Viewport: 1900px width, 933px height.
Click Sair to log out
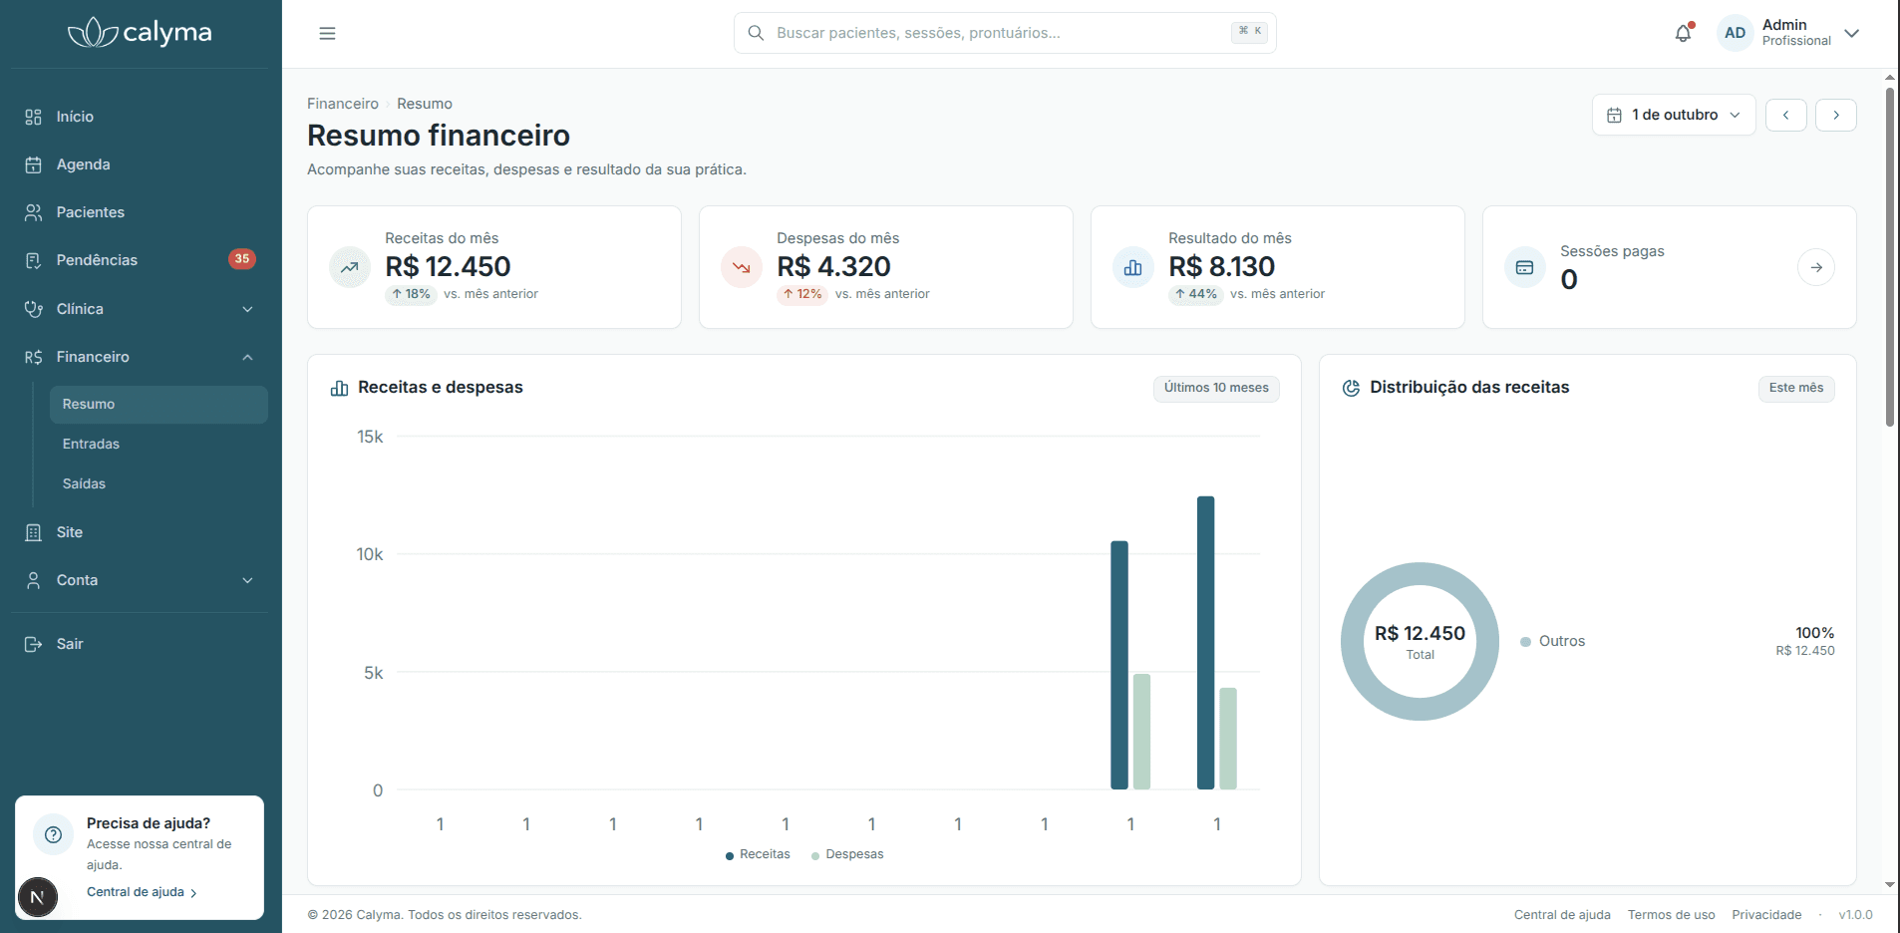(140, 644)
